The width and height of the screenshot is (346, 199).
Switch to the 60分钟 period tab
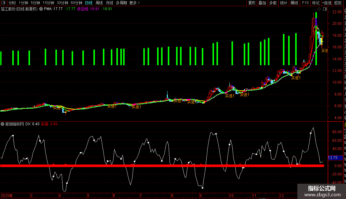click(x=77, y=3)
